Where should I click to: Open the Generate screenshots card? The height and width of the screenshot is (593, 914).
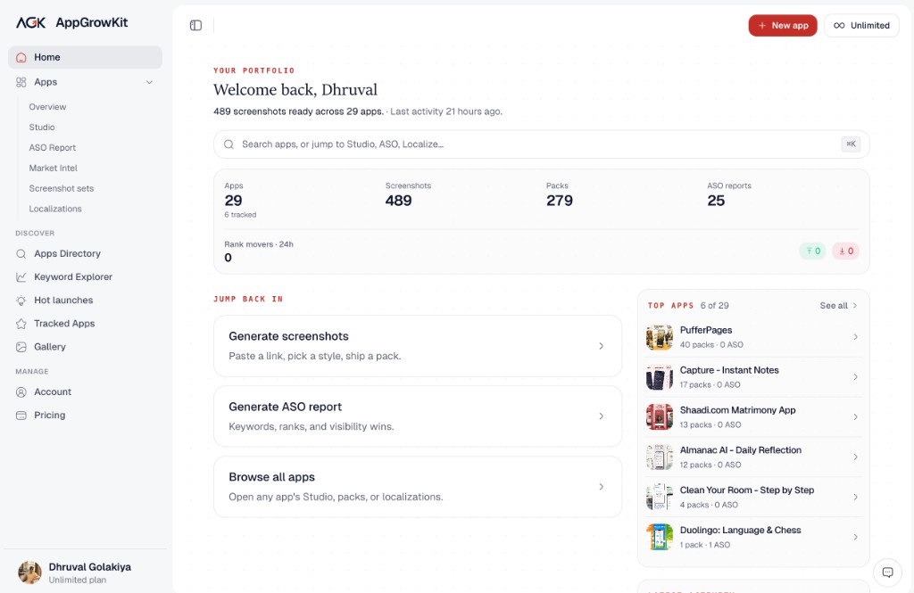(x=418, y=346)
